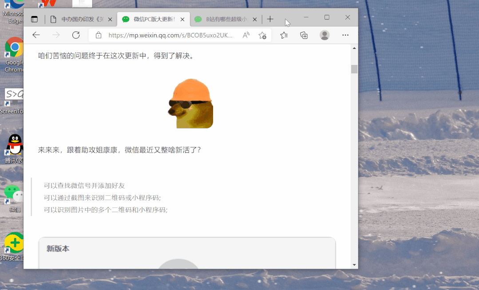View site information via the lock icon
Viewport: 479px width, 290px height.
[x=99, y=35]
